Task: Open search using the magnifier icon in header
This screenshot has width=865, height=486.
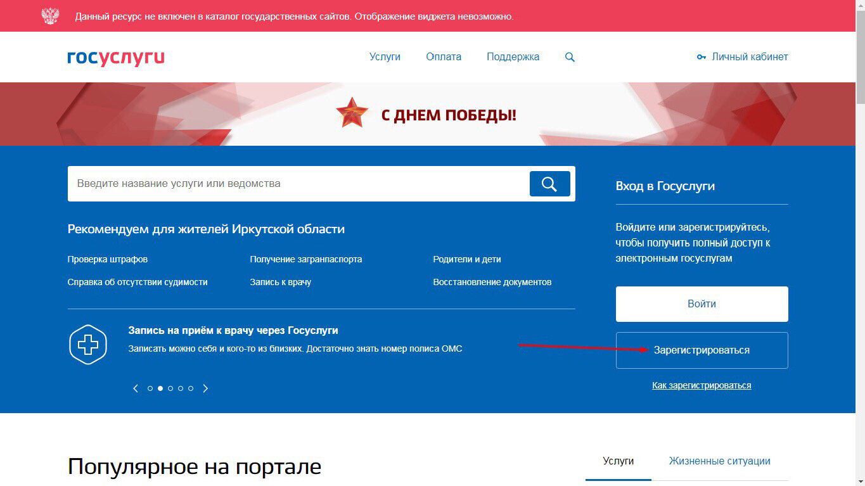Action: (569, 56)
